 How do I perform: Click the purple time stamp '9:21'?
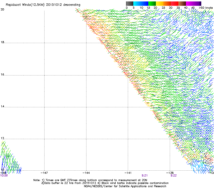(145, 176)
